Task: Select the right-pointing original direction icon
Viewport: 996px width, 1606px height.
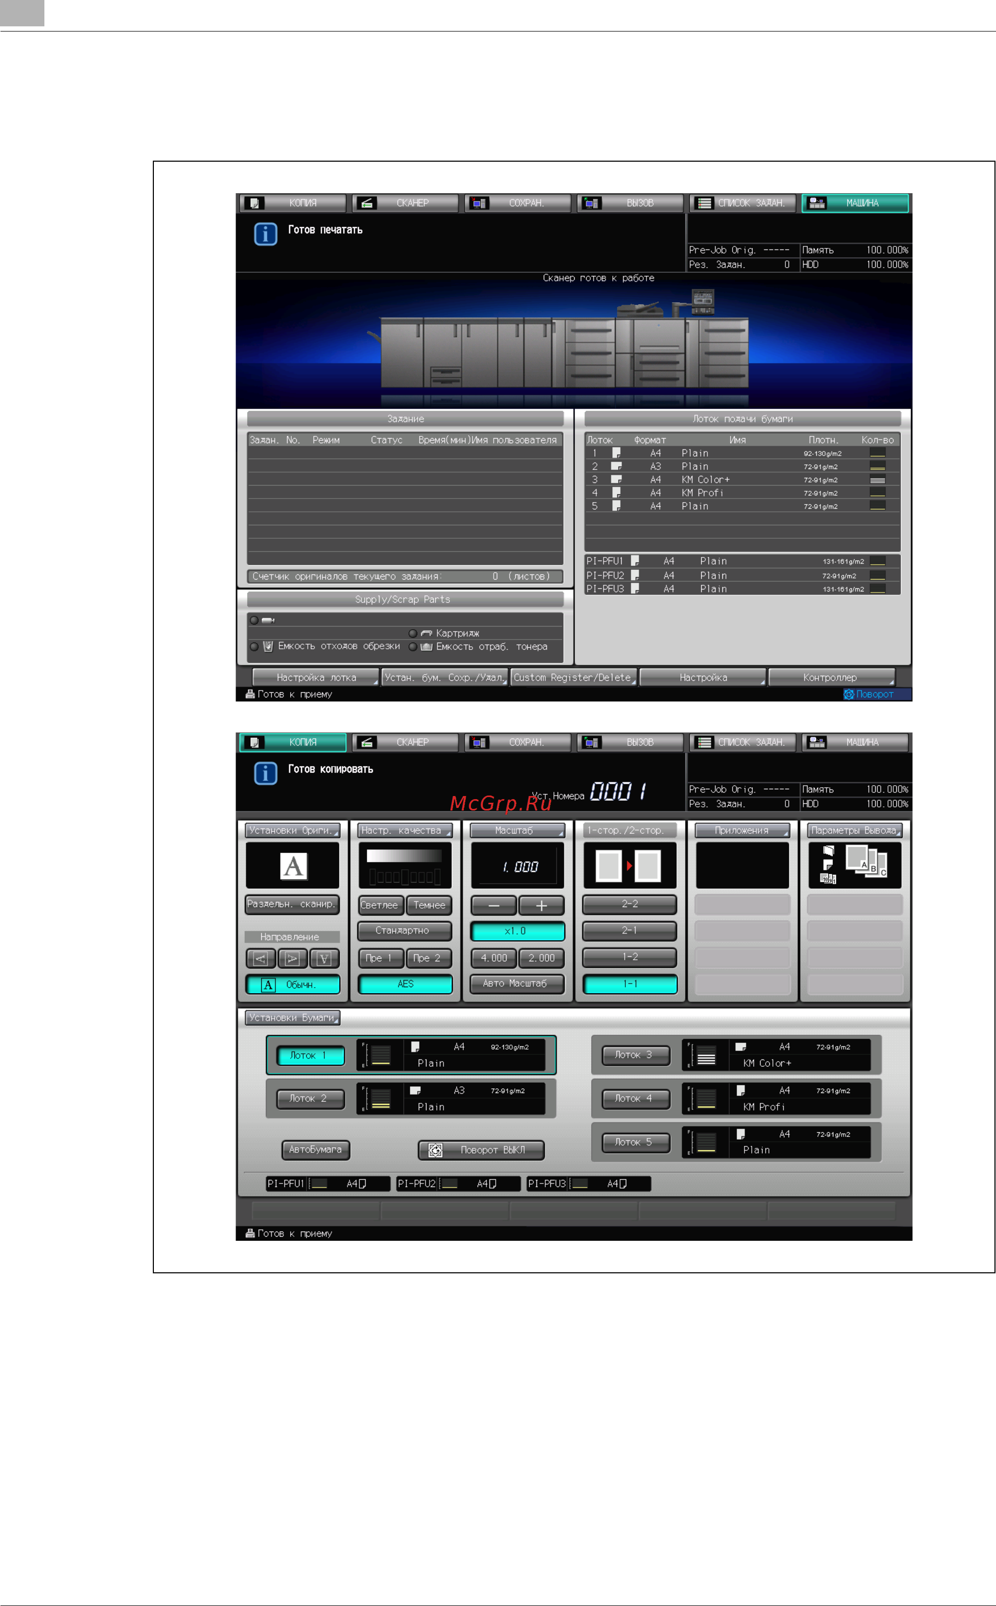Action: 292,958
